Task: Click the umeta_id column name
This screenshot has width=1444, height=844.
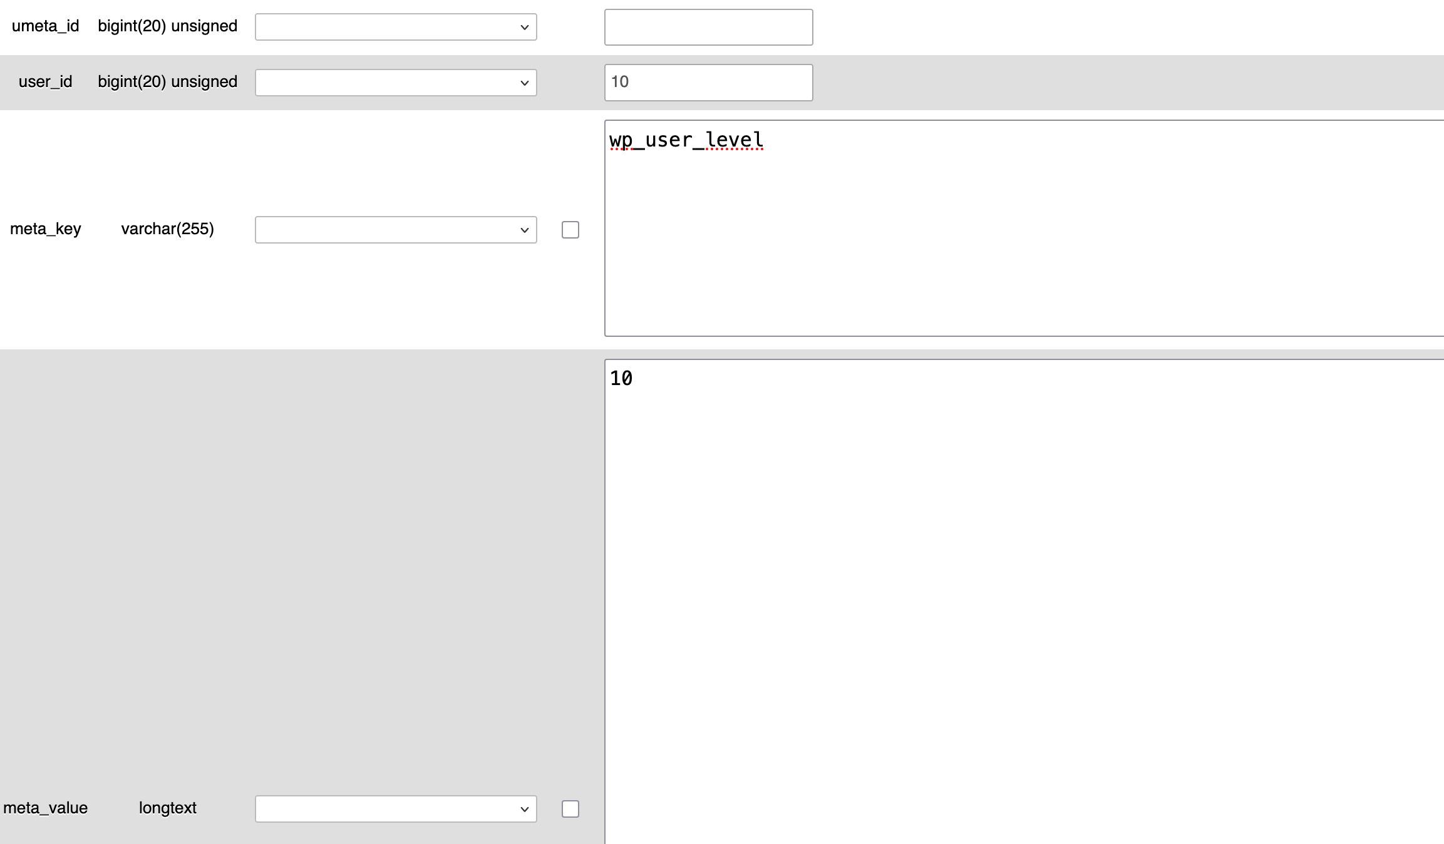Action: pyautogui.click(x=46, y=26)
